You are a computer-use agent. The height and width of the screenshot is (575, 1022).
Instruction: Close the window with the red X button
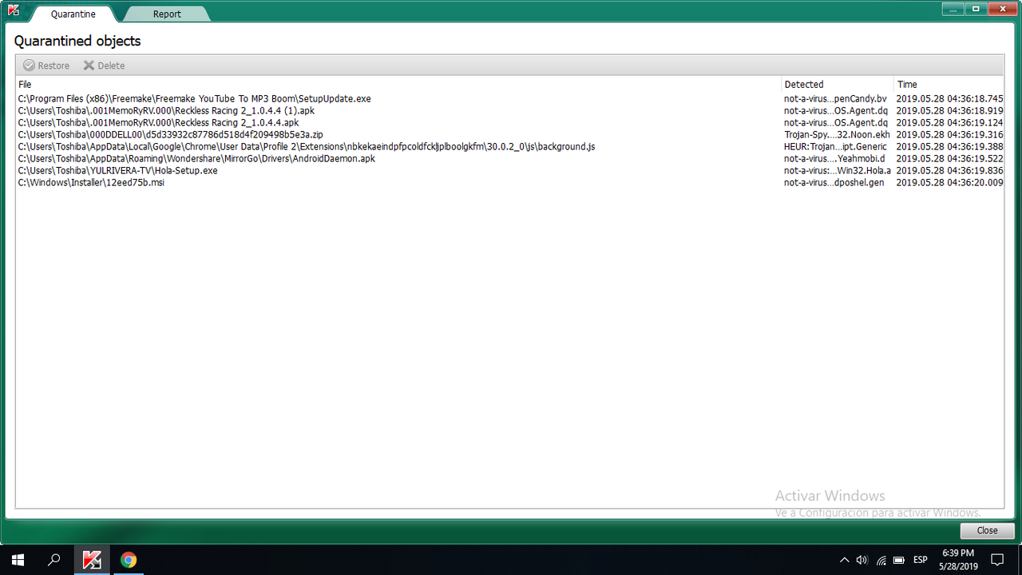pyautogui.click(x=1001, y=9)
